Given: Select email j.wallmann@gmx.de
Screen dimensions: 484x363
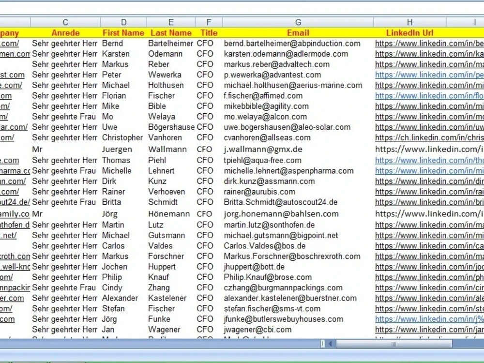Looking at the screenshot, I should pyautogui.click(x=263, y=150).
